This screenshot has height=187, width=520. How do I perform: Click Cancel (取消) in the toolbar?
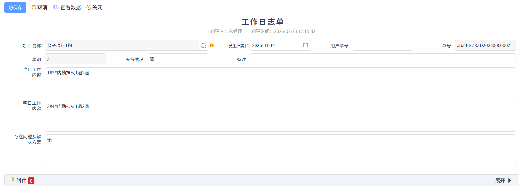point(39,7)
